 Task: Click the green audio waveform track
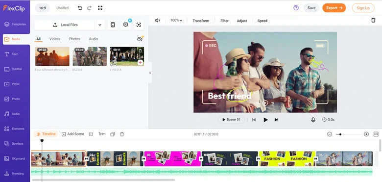click(202, 172)
